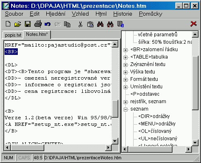Open Find with the binoculars icon
The image size is (201, 163).
click(x=100, y=24)
